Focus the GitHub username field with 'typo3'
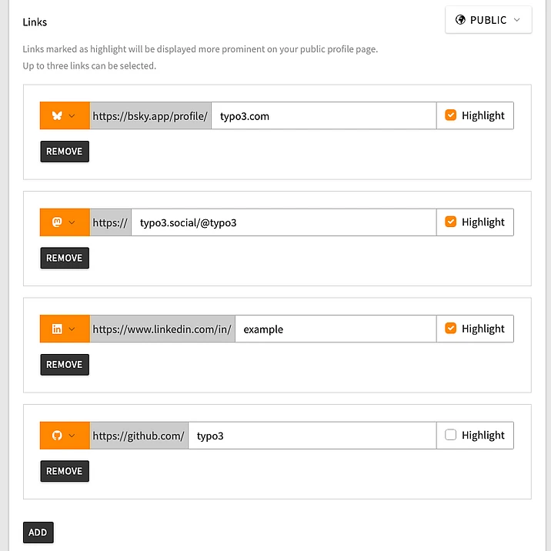Image resolution: width=551 pixels, height=551 pixels. pyautogui.click(x=312, y=436)
